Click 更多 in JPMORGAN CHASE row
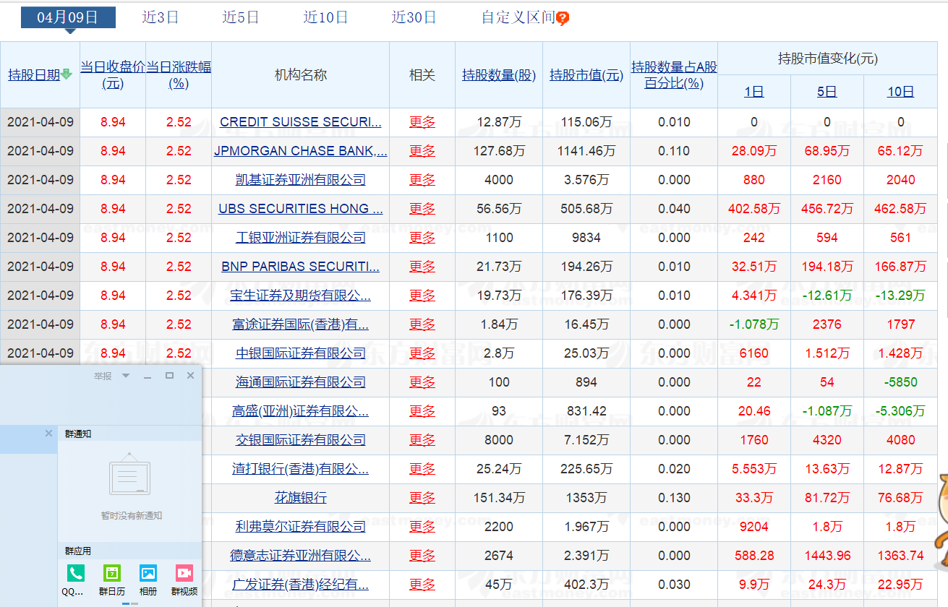 [422, 151]
